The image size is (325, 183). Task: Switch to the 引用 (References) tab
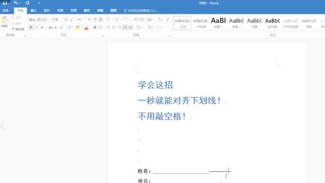tap(73, 10)
